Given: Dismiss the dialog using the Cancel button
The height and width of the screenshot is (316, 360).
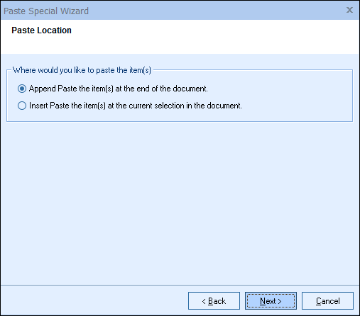Looking at the screenshot, I should pos(327,301).
